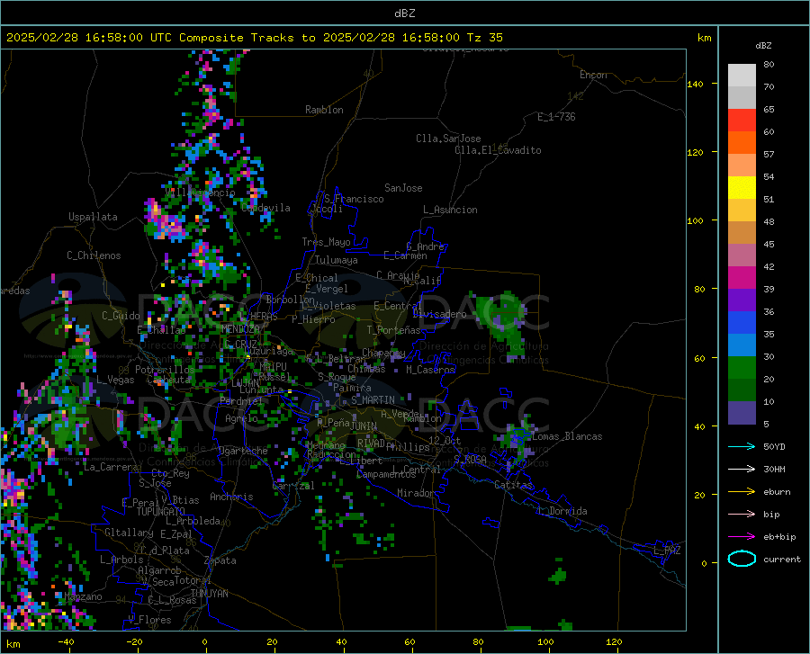Click the 'La_Carrera' map label

pos(111,467)
